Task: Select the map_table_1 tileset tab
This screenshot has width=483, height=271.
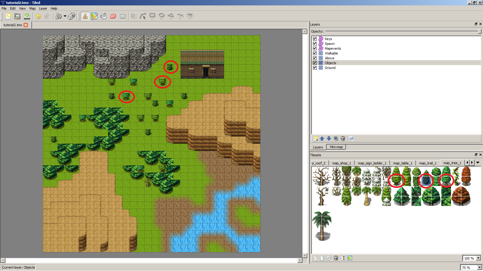Action: (403, 163)
